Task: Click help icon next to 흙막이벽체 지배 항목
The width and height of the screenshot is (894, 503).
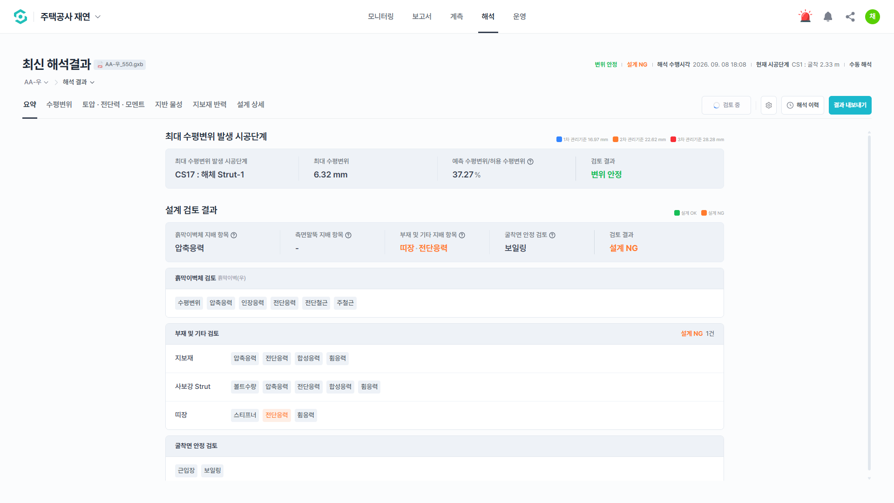Action: point(234,235)
